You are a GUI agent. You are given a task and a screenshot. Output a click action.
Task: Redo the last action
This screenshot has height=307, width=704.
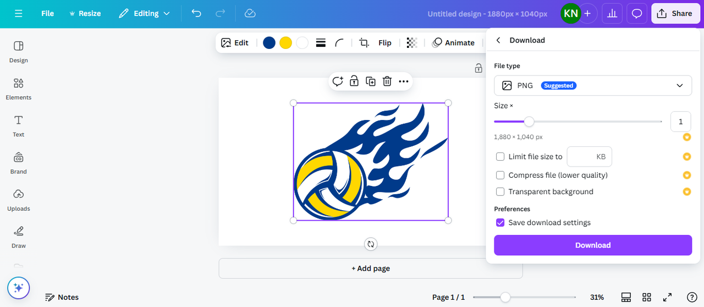pyautogui.click(x=221, y=13)
